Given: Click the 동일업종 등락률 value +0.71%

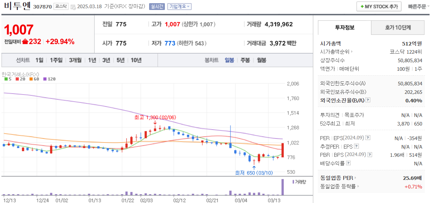Looking at the screenshot, I should tap(413, 186).
